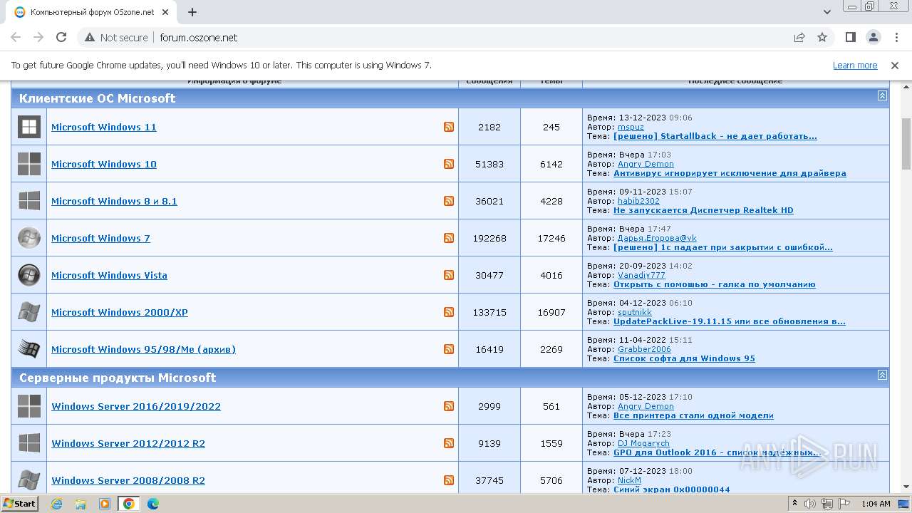Open Learn more about Chrome updates
Viewport: 912px width, 513px height.
855,65
